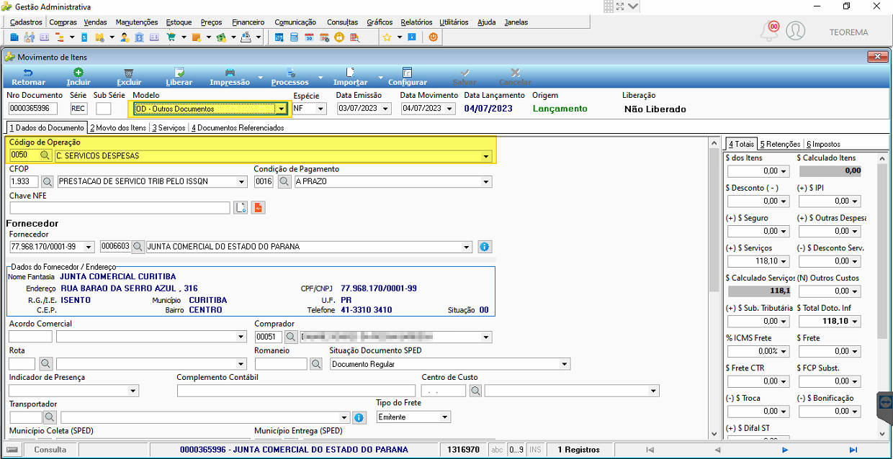The width and height of the screenshot is (893, 459).
Task: Click the yellow star favorites icon
Action: [x=387, y=37]
